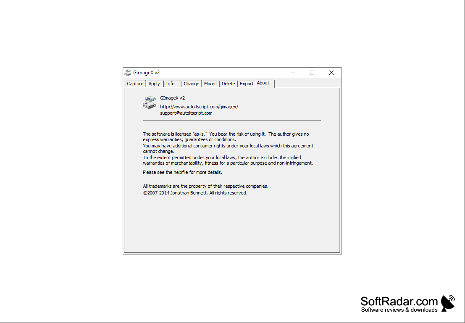Switch to the Delete tab
465x323 pixels.
coord(229,84)
